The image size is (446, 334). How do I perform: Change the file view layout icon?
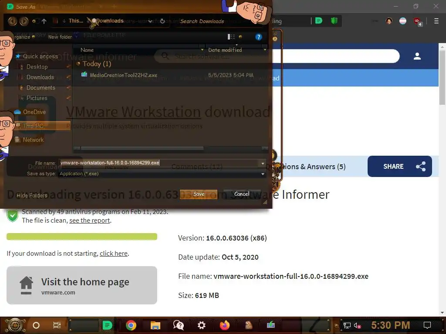click(231, 37)
